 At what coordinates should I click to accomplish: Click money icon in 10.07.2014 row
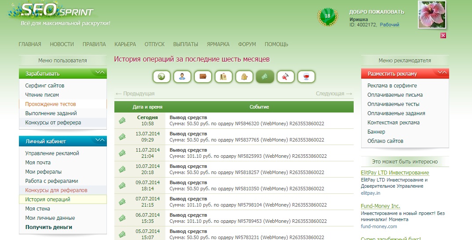click(122, 169)
